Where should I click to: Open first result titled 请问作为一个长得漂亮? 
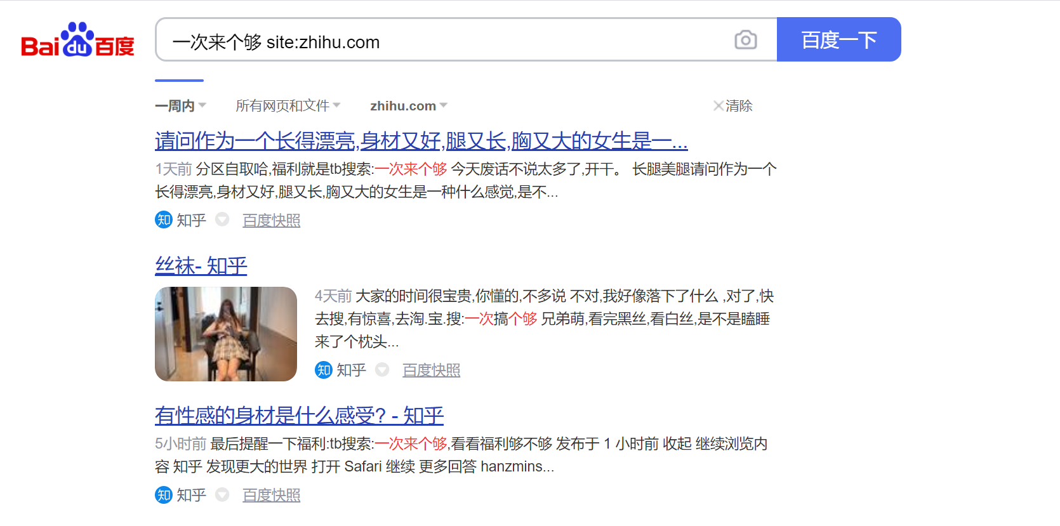(x=421, y=141)
